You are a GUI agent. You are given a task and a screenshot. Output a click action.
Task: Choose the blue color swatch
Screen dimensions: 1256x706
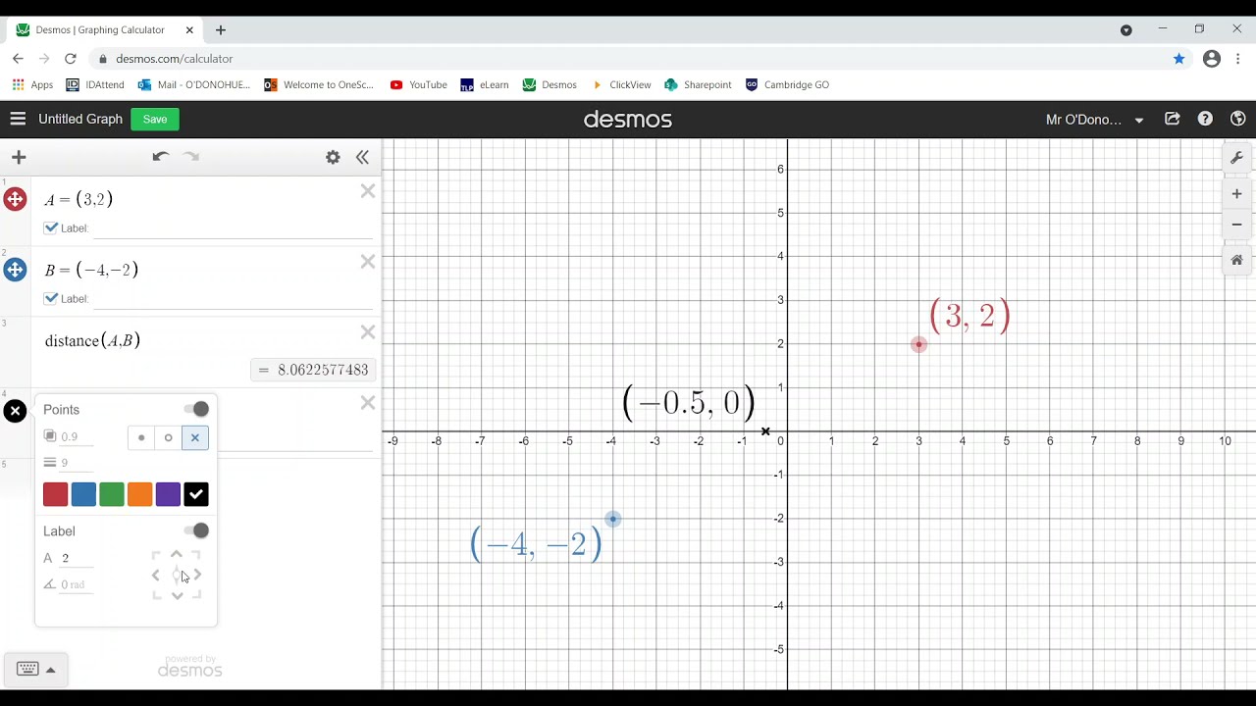coord(83,494)
